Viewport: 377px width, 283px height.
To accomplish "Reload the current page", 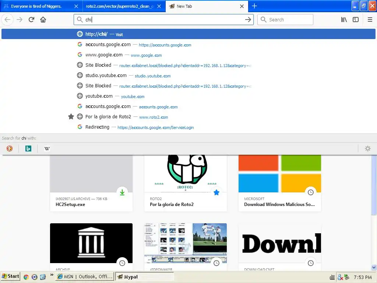I will click(x=32, y=20).
